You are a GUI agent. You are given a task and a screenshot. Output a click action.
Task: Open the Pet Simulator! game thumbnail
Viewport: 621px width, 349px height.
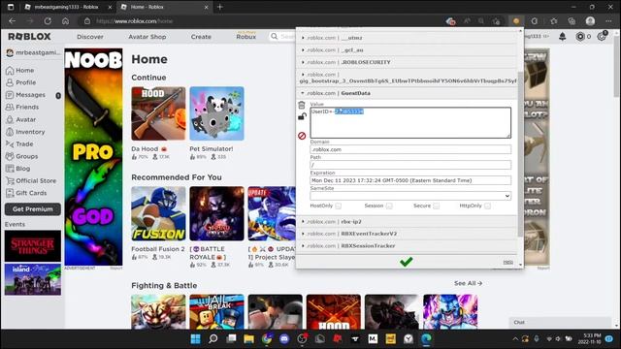[216, 113]
